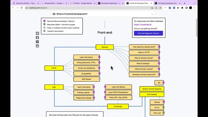
Task: Open the GitLab topic node
Action: tap(157, 108)
